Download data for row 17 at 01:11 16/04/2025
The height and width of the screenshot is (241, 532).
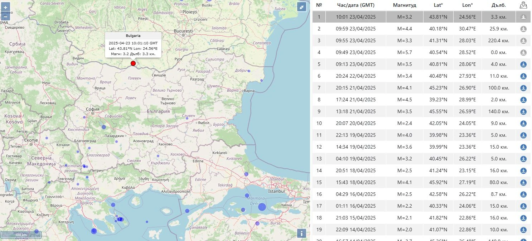click(x=523, y=206)
